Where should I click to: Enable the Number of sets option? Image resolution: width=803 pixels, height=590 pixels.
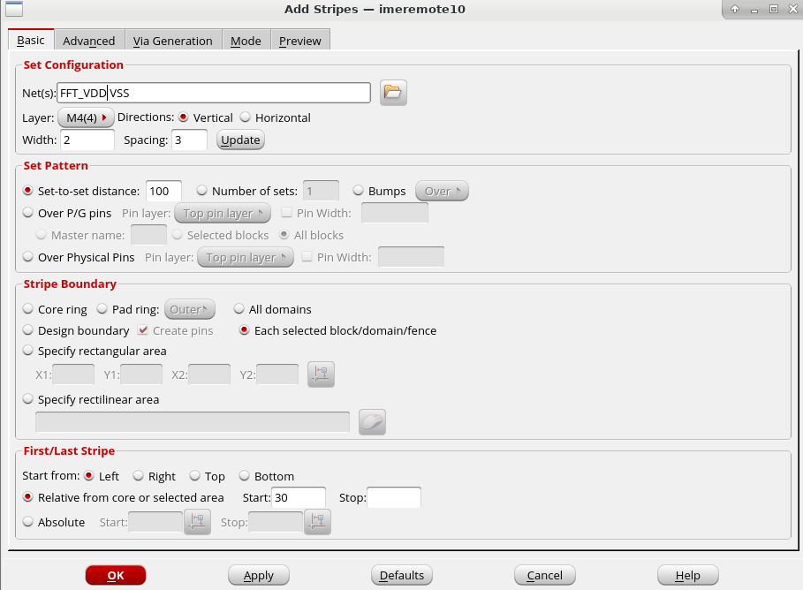[x=202, y=191]
